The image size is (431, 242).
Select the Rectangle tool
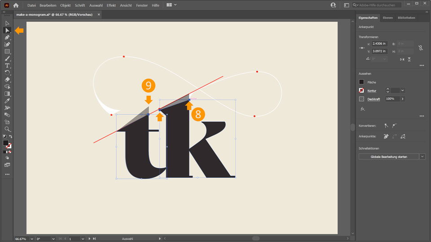(7, 51)
